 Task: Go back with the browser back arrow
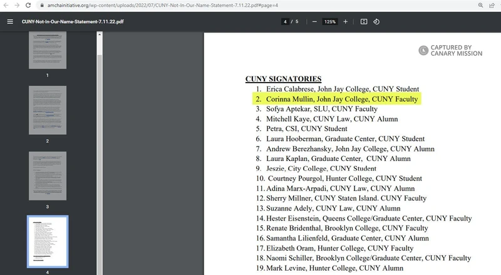(x=6, y=5)
